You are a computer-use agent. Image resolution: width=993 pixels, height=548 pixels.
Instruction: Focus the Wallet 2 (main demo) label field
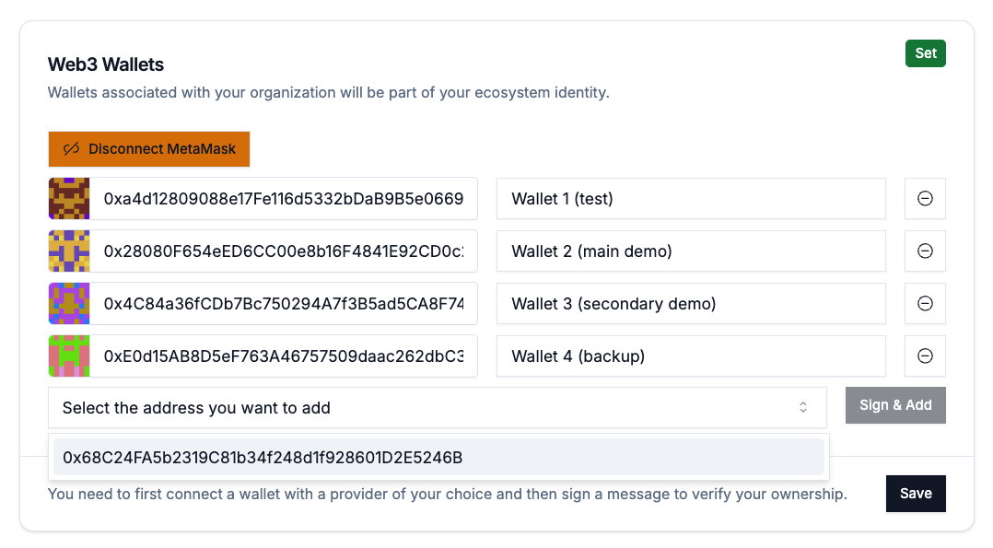pyautogui.click(x=691, y=251)
